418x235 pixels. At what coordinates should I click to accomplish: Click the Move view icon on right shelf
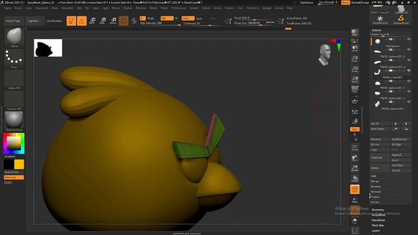[x=355, y=158]
